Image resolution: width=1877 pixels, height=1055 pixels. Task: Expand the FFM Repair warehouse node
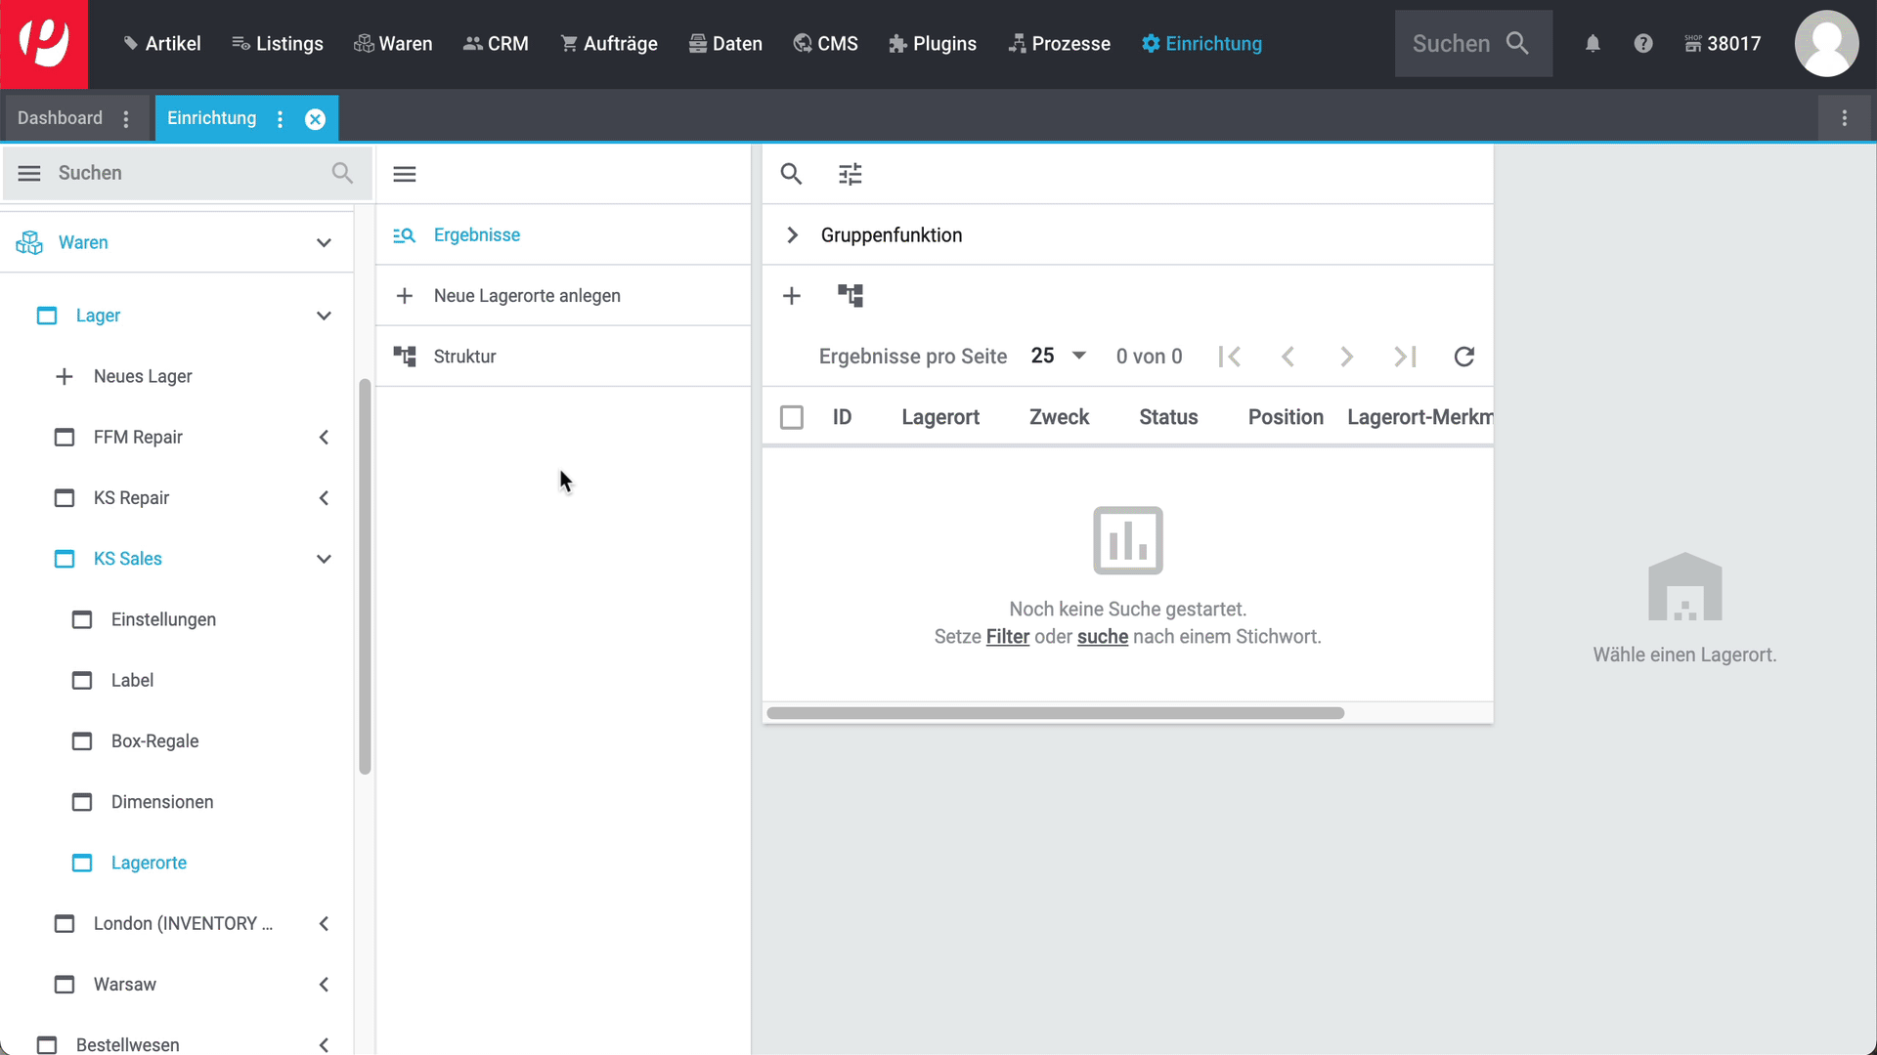(324, 438)
